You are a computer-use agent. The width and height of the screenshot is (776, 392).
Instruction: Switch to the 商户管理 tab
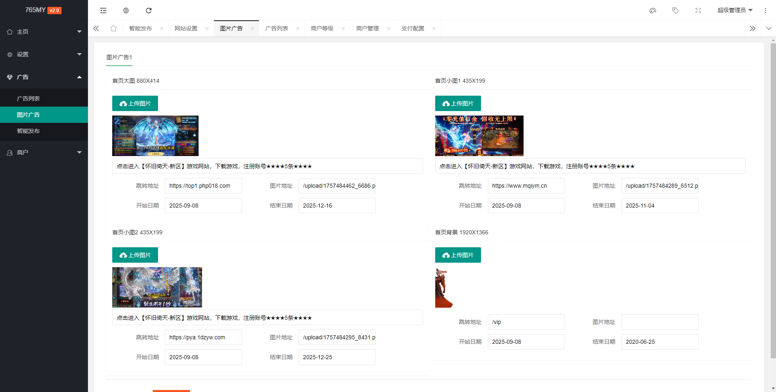(x=367, y=28)
